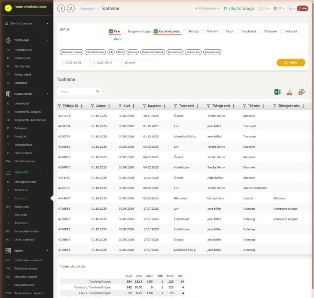The image size is (314, 298).
Task: Check the Masin grouping checkbox
Action: tap(223, 31)
